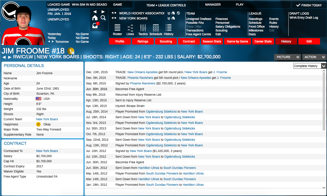Navigate back with the left arrow above home icon
The image size is (327, 196).
95,12
